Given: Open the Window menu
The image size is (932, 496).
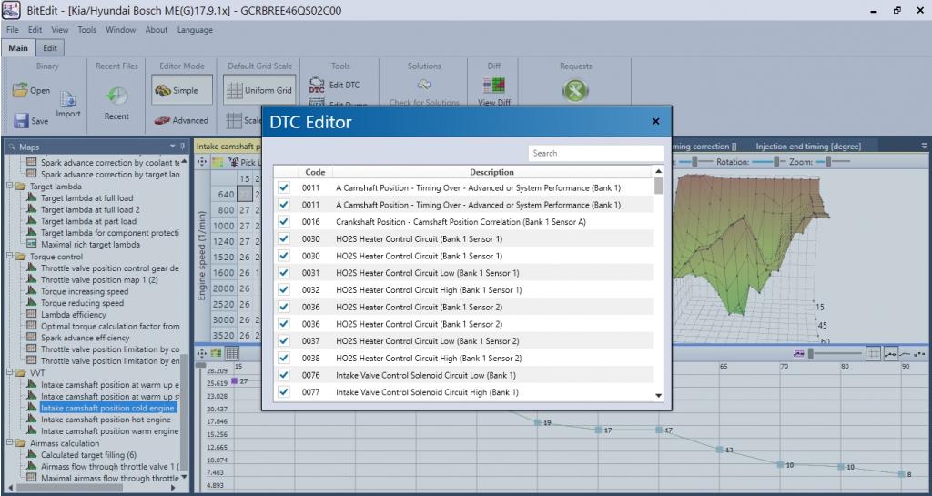Looking at the screenshot, I should coord(121,30).
